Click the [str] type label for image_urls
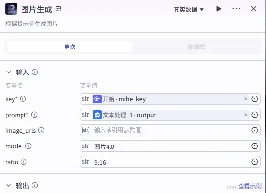The width and height of the screenshot is (266, 193). (x=86, y=130)
